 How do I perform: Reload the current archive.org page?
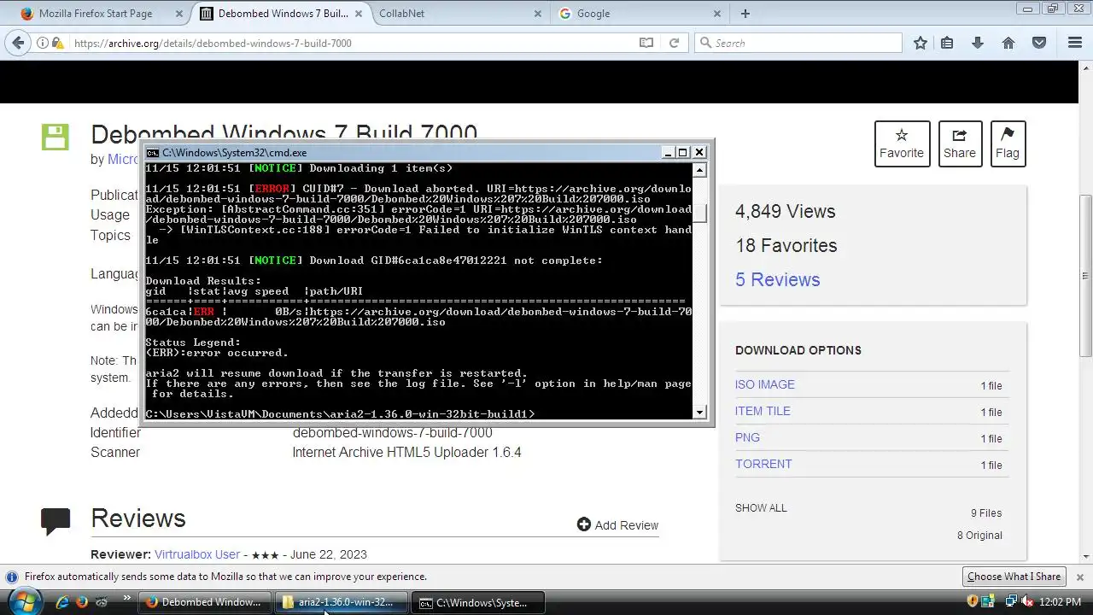coord(674,43)
